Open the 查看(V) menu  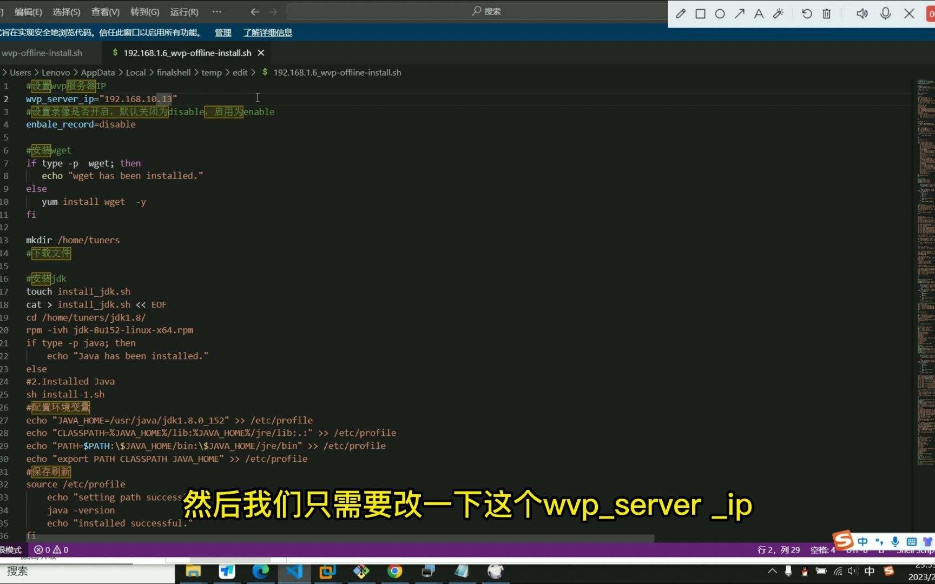click(x=104, y=11)
